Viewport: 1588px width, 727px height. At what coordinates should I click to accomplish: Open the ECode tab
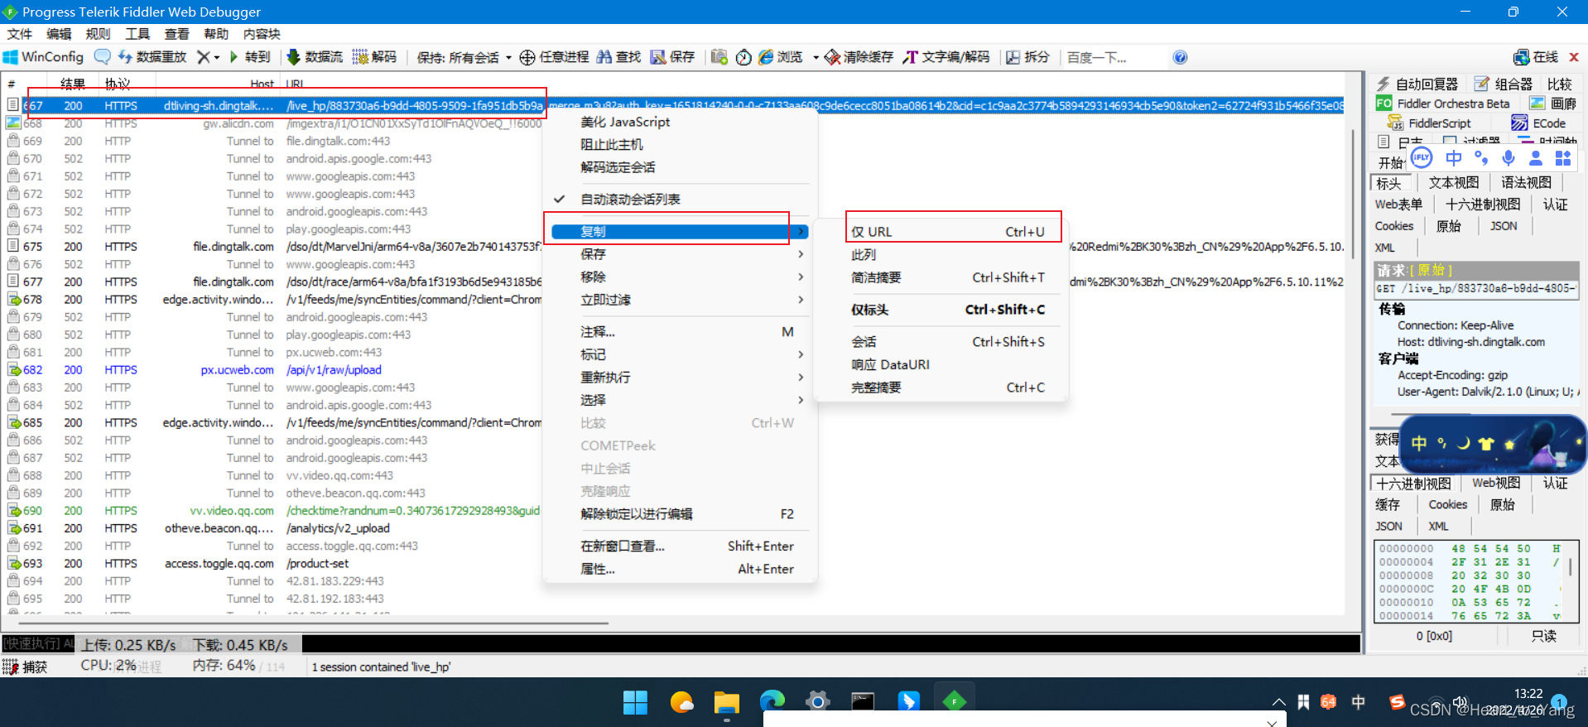[1540, 123]
